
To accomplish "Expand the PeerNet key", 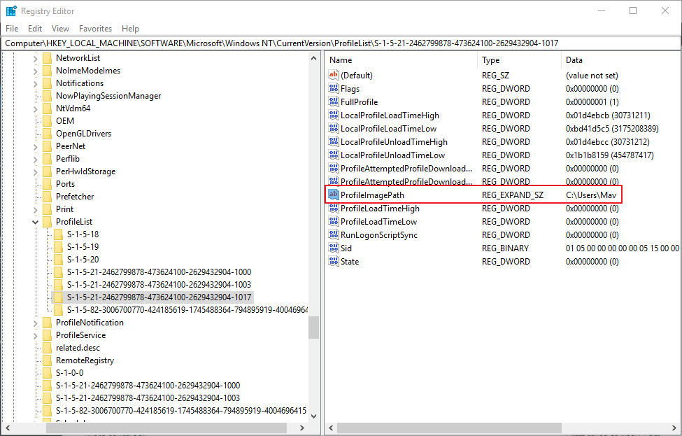I will point(35,147).
